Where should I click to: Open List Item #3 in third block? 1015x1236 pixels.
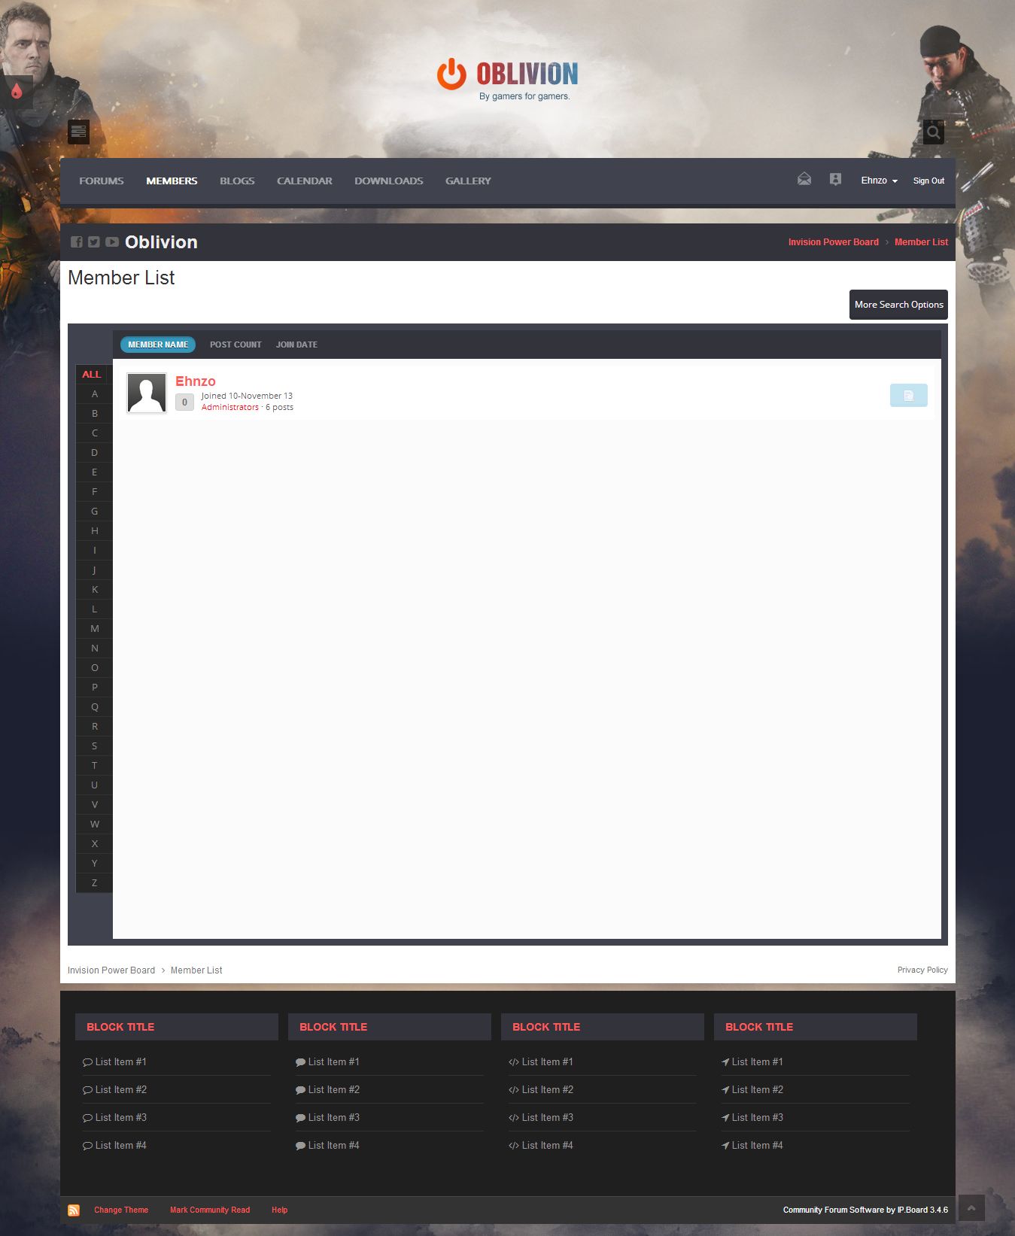click(x=547, y=1118)
